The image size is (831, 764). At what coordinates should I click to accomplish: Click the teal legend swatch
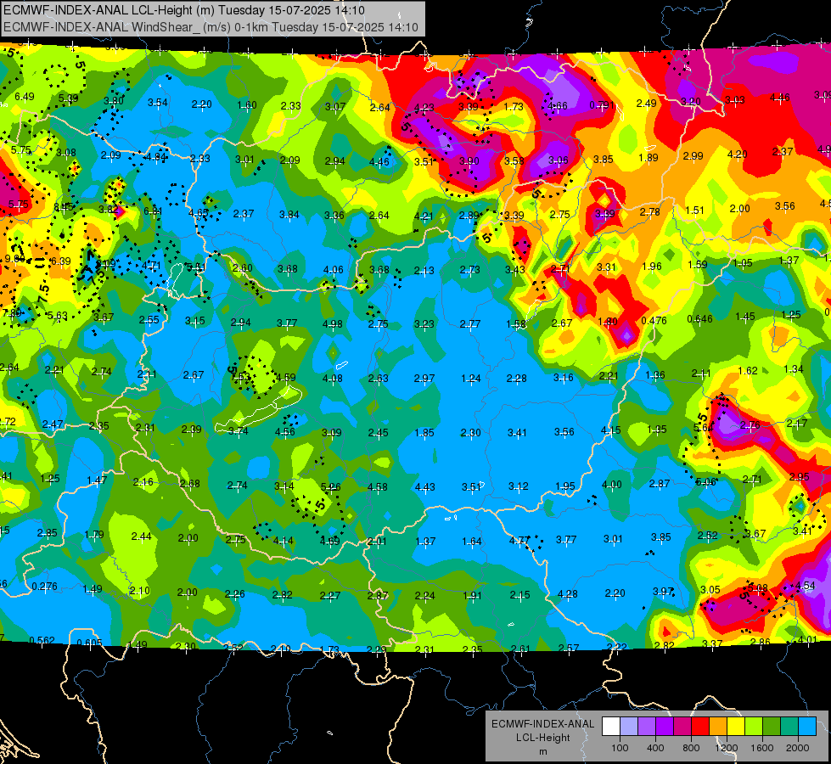pos(789,727)
